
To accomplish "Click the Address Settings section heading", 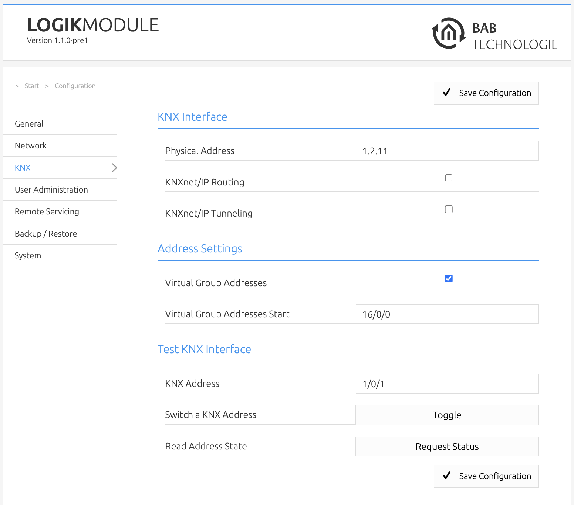I will coord(200,249).
